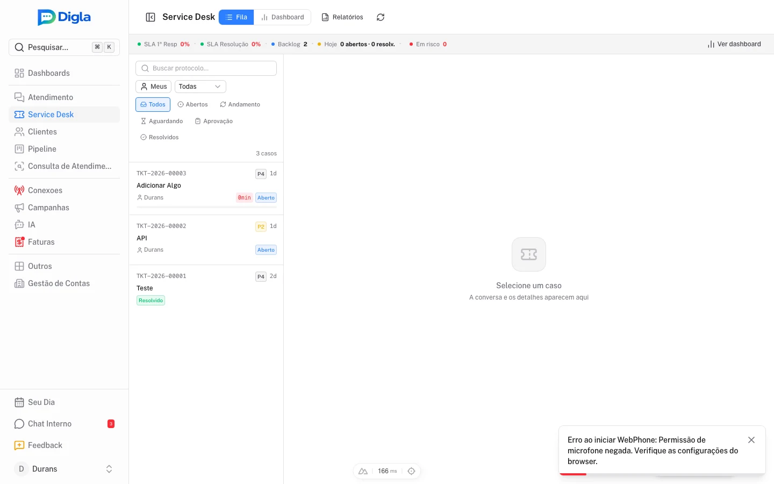Open the Digla logo home
This screenshot has height=484, width=774.
(x=64, y=17)
